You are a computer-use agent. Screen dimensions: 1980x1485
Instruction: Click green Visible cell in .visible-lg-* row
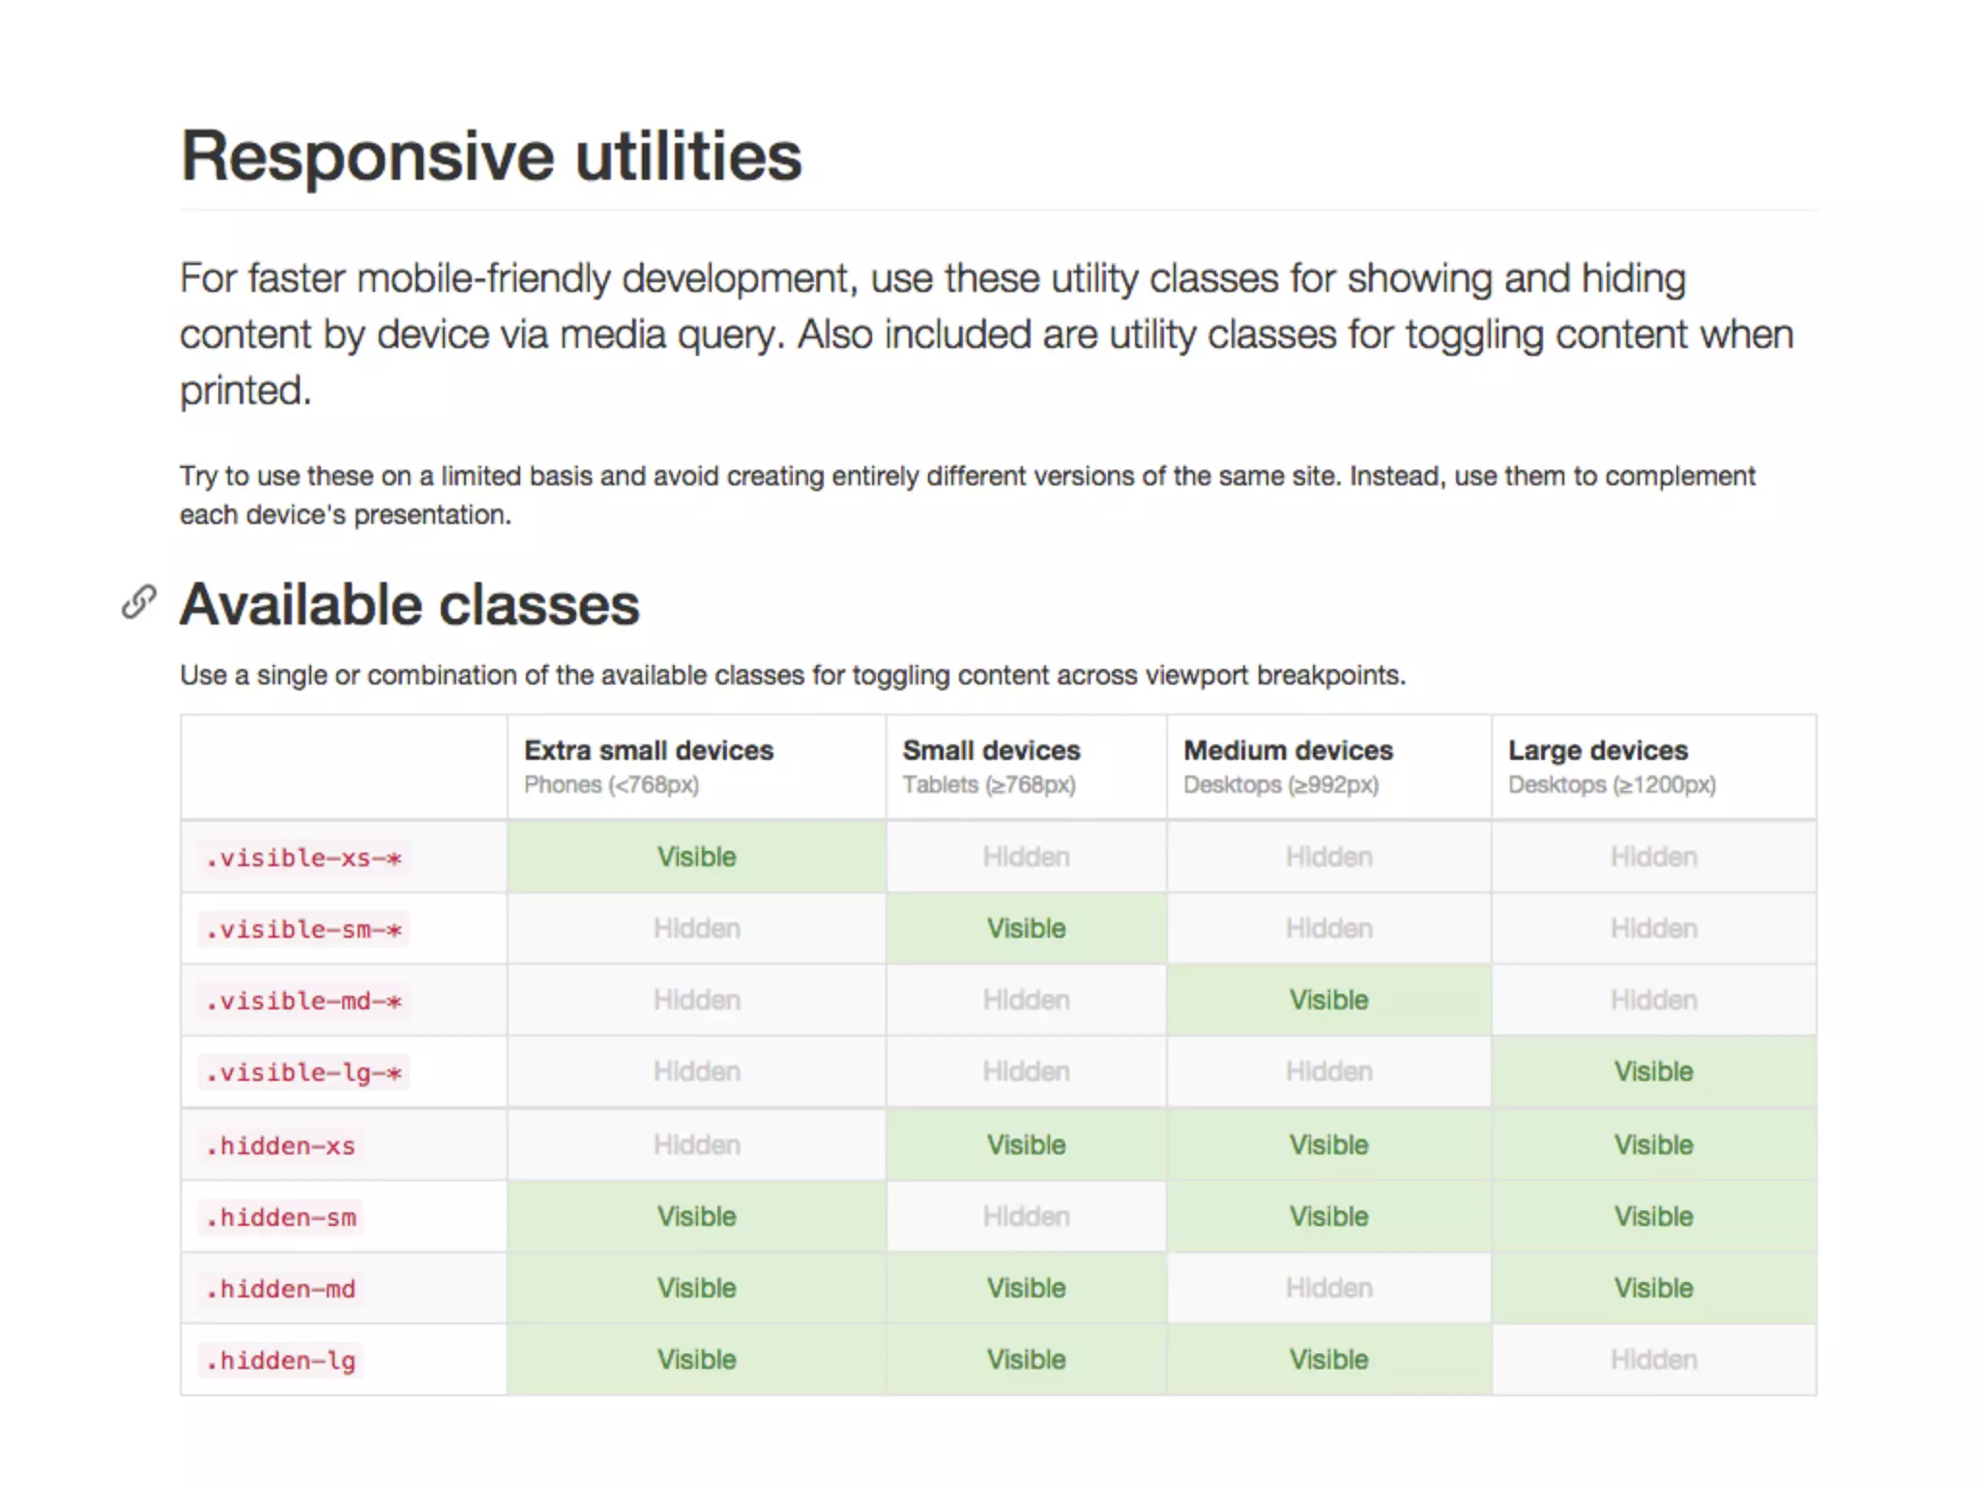[x=1653, y=1072]
